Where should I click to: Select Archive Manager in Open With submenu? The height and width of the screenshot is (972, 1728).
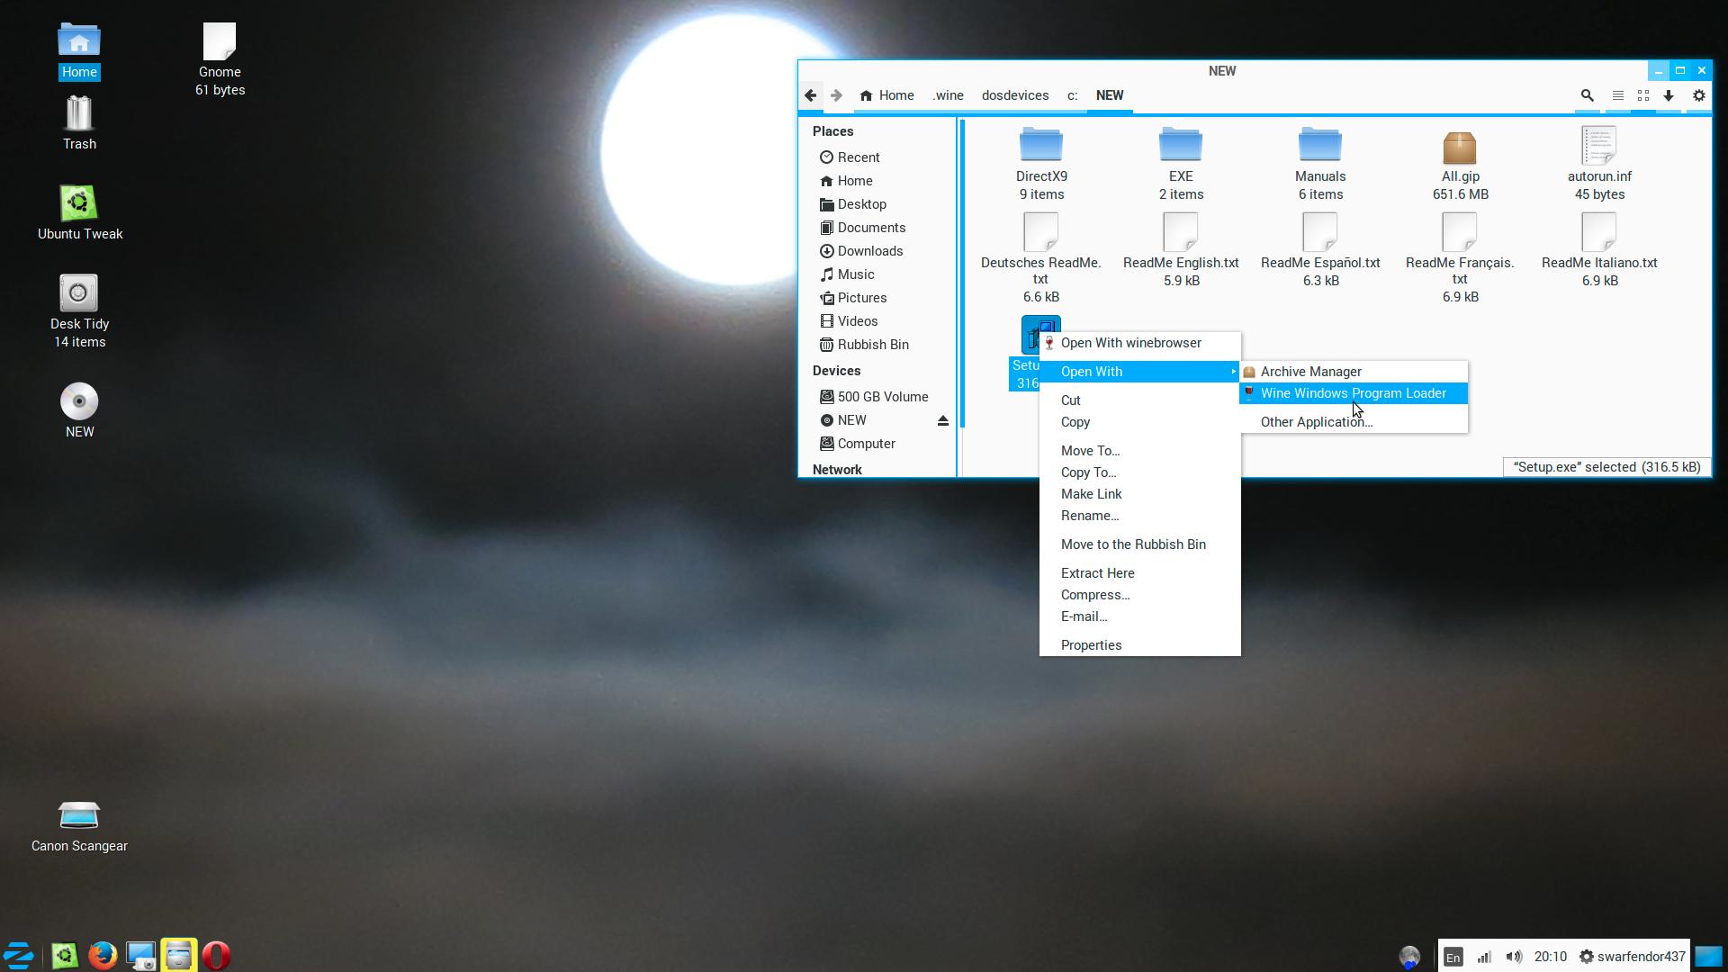[1310, 372]
